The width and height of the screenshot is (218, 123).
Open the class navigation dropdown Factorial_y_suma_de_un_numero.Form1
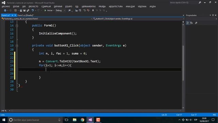point(47,19)
